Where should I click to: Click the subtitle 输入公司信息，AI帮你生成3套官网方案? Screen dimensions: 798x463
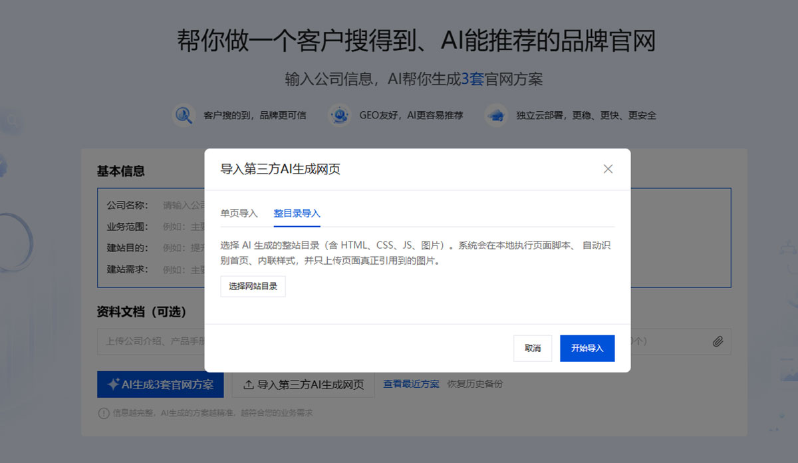[414, 79]
